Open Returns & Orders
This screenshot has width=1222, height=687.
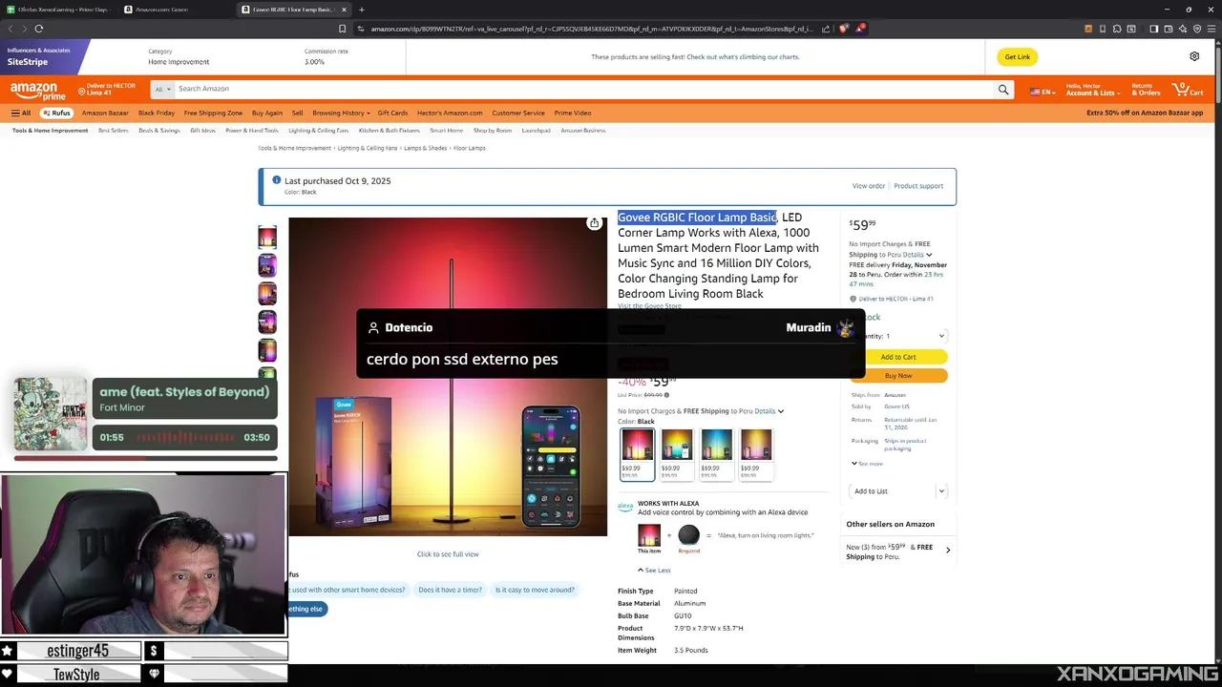click(1146, 90)
